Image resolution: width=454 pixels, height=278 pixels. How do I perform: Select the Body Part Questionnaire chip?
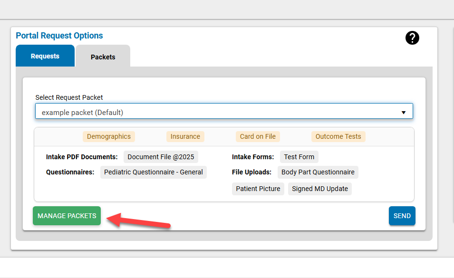click(318, 172)
